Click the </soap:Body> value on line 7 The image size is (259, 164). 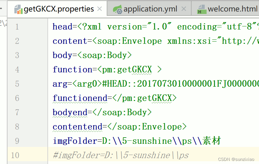click(122, 112)
